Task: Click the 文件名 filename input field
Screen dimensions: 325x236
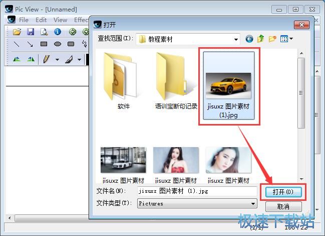Action: [x=197, y=191]
